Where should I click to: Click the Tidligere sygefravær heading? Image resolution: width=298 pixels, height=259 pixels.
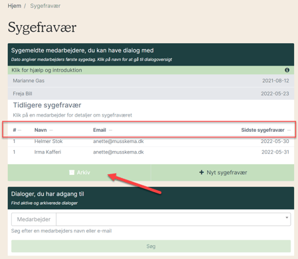point(47,105)
